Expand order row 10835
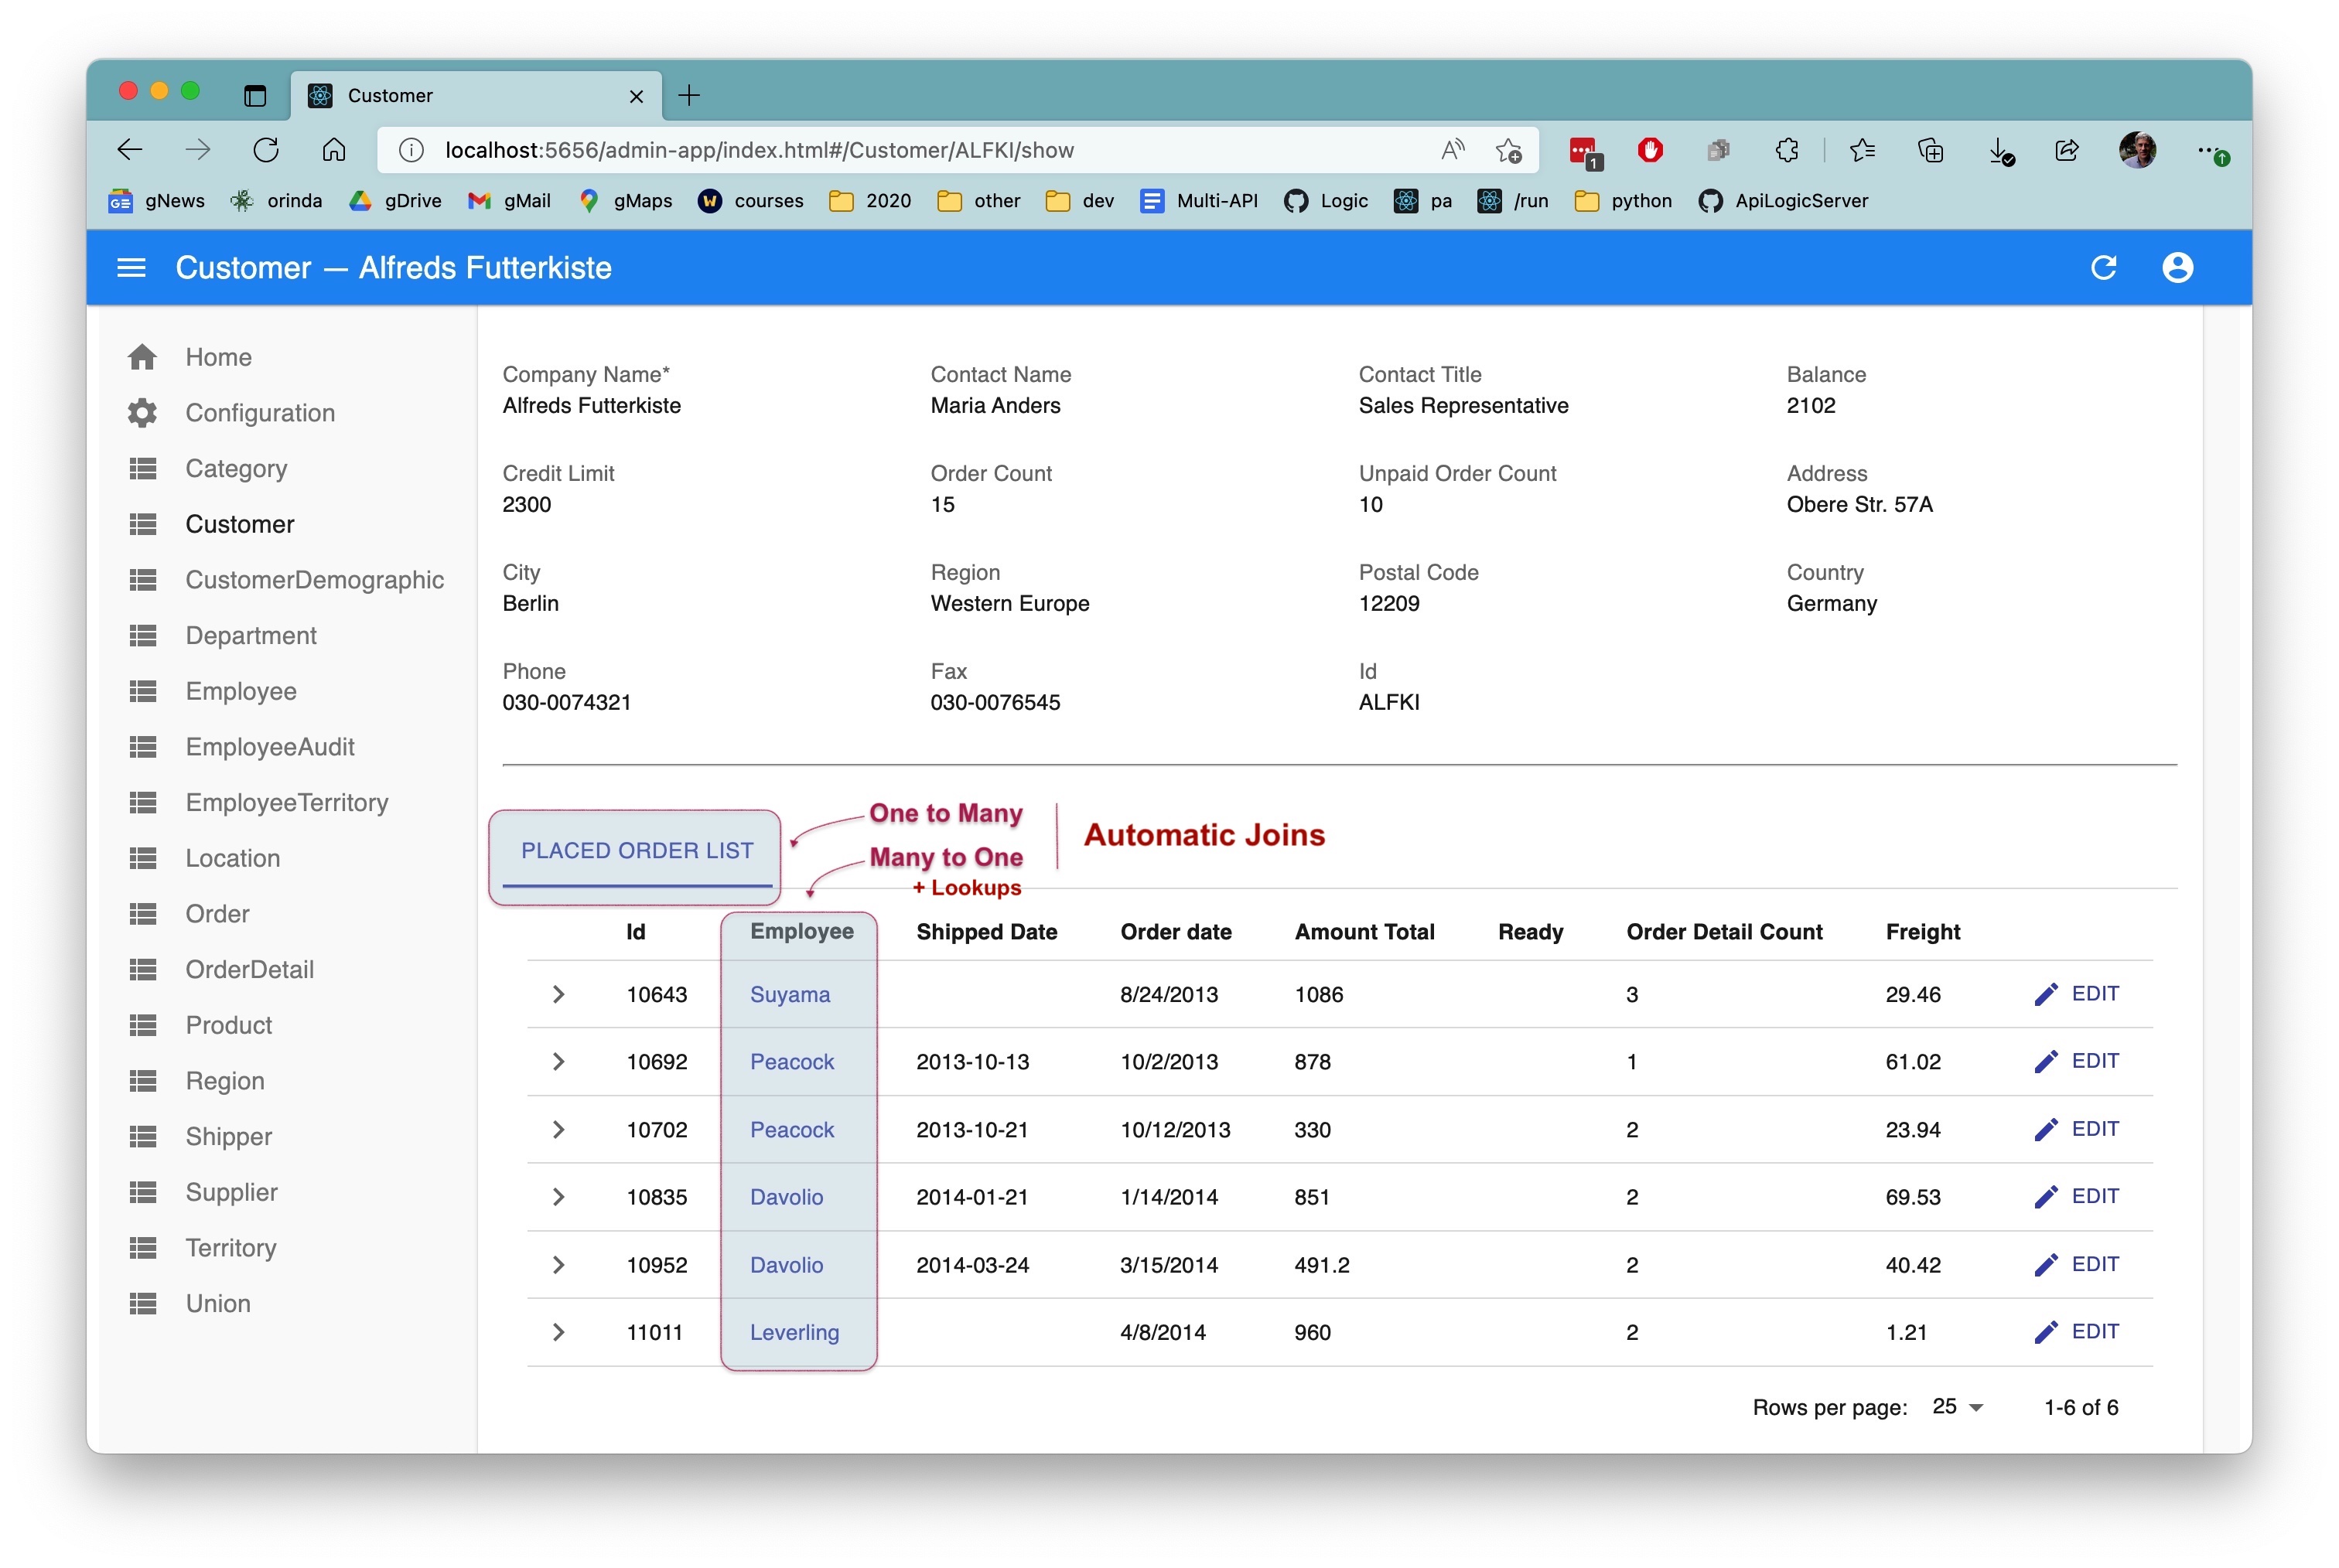The image size is (2339, 1568). [x=558, y=1197]
